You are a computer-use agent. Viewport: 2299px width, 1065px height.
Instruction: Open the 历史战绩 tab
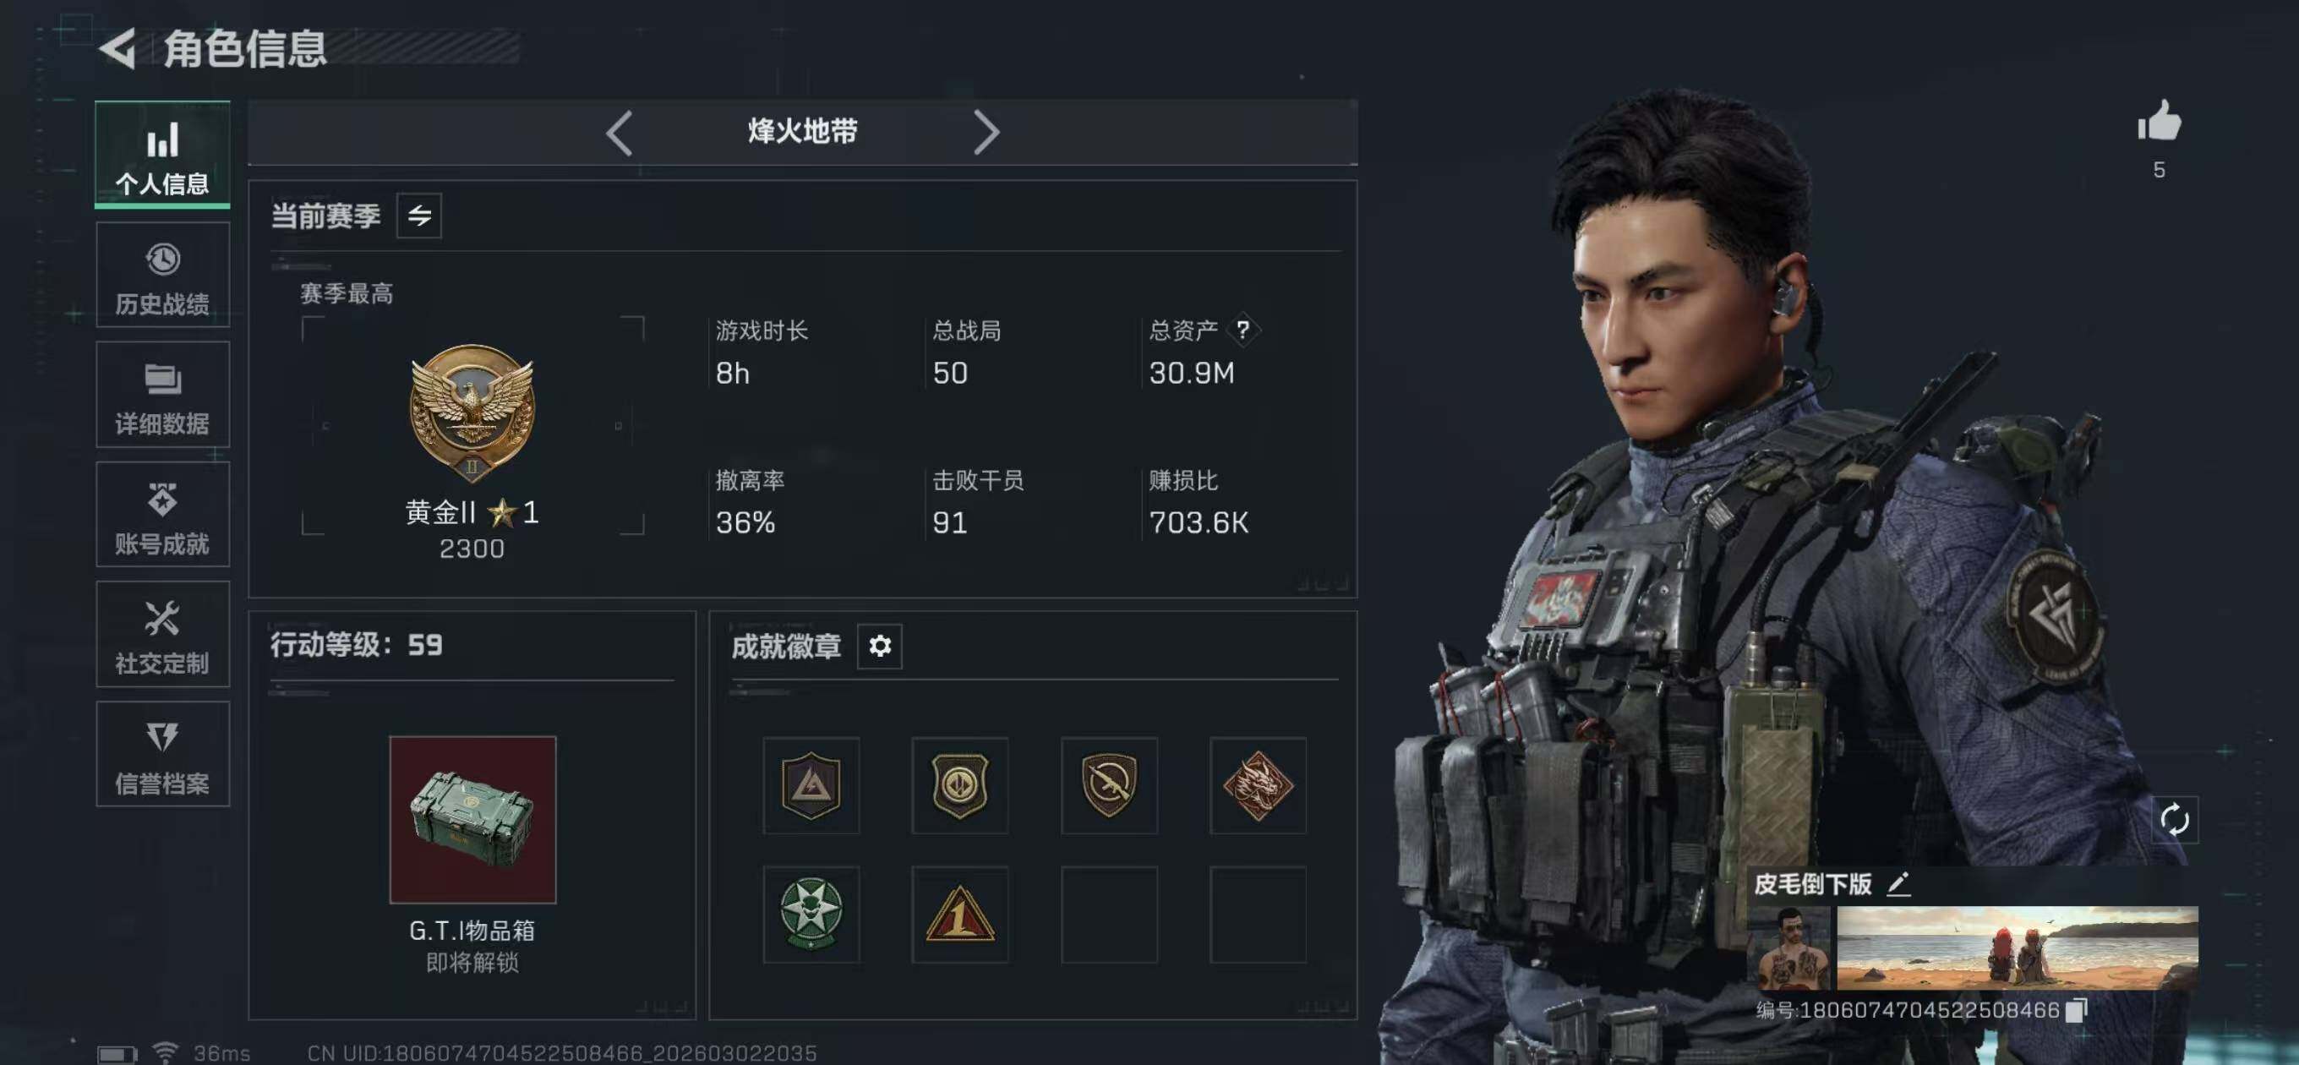tap(162, 276)
